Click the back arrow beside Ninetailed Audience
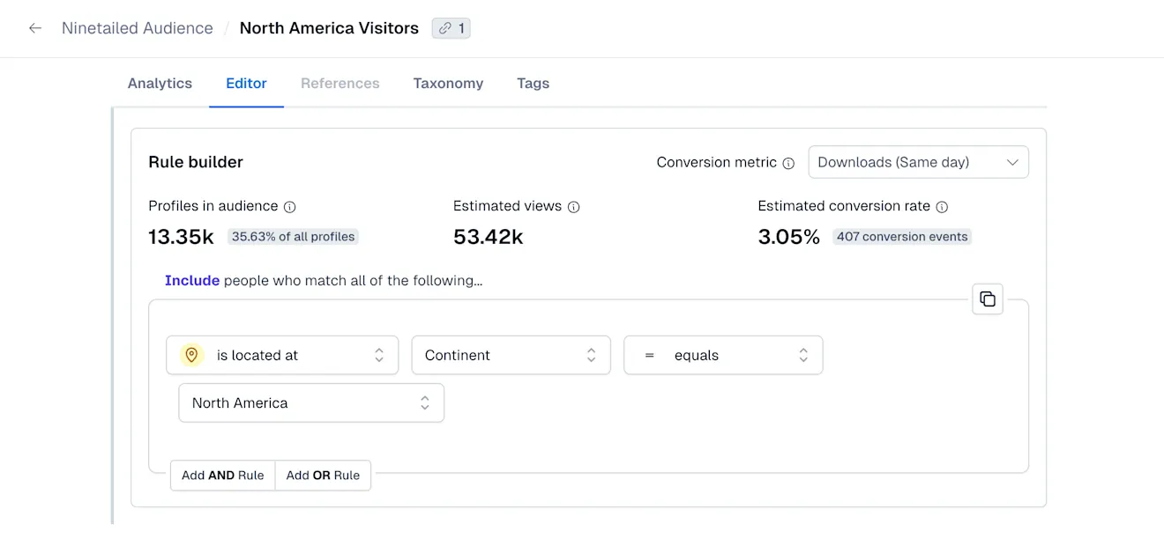 (34, 27)
